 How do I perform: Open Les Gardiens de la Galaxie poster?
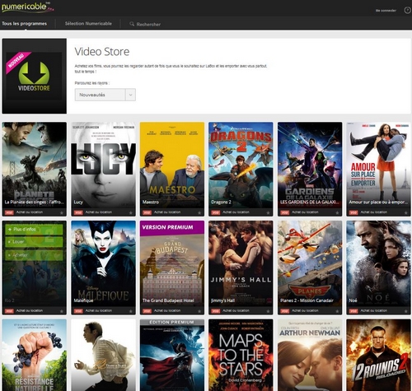pyautogui.click(x=310, y=165)
